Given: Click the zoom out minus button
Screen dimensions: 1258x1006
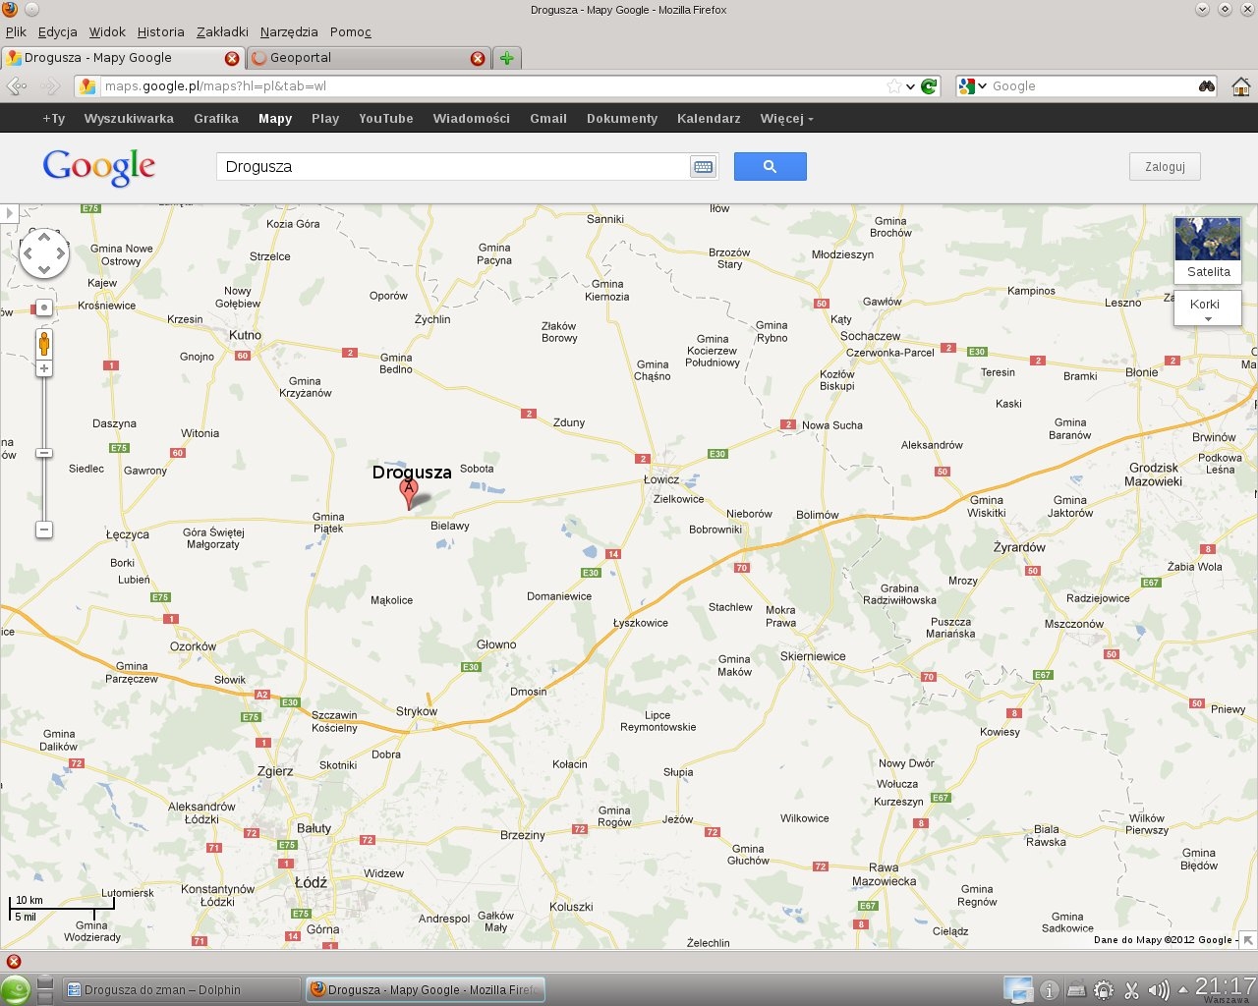Looking at the screenshot, I should (x=44, y=530).
